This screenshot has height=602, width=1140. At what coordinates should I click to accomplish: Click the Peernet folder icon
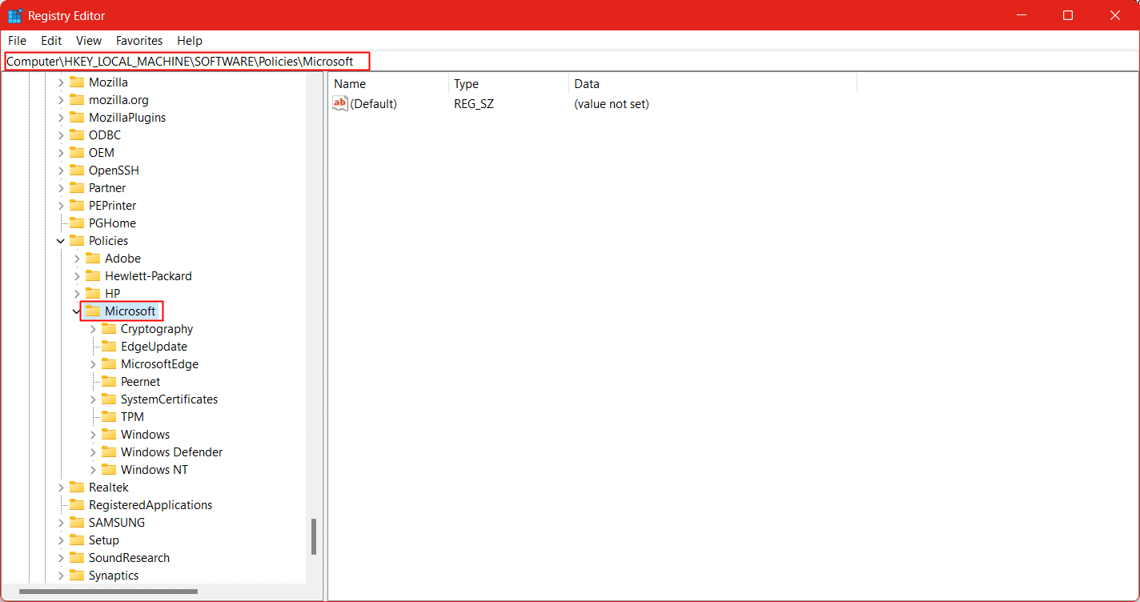click(109, 382)
